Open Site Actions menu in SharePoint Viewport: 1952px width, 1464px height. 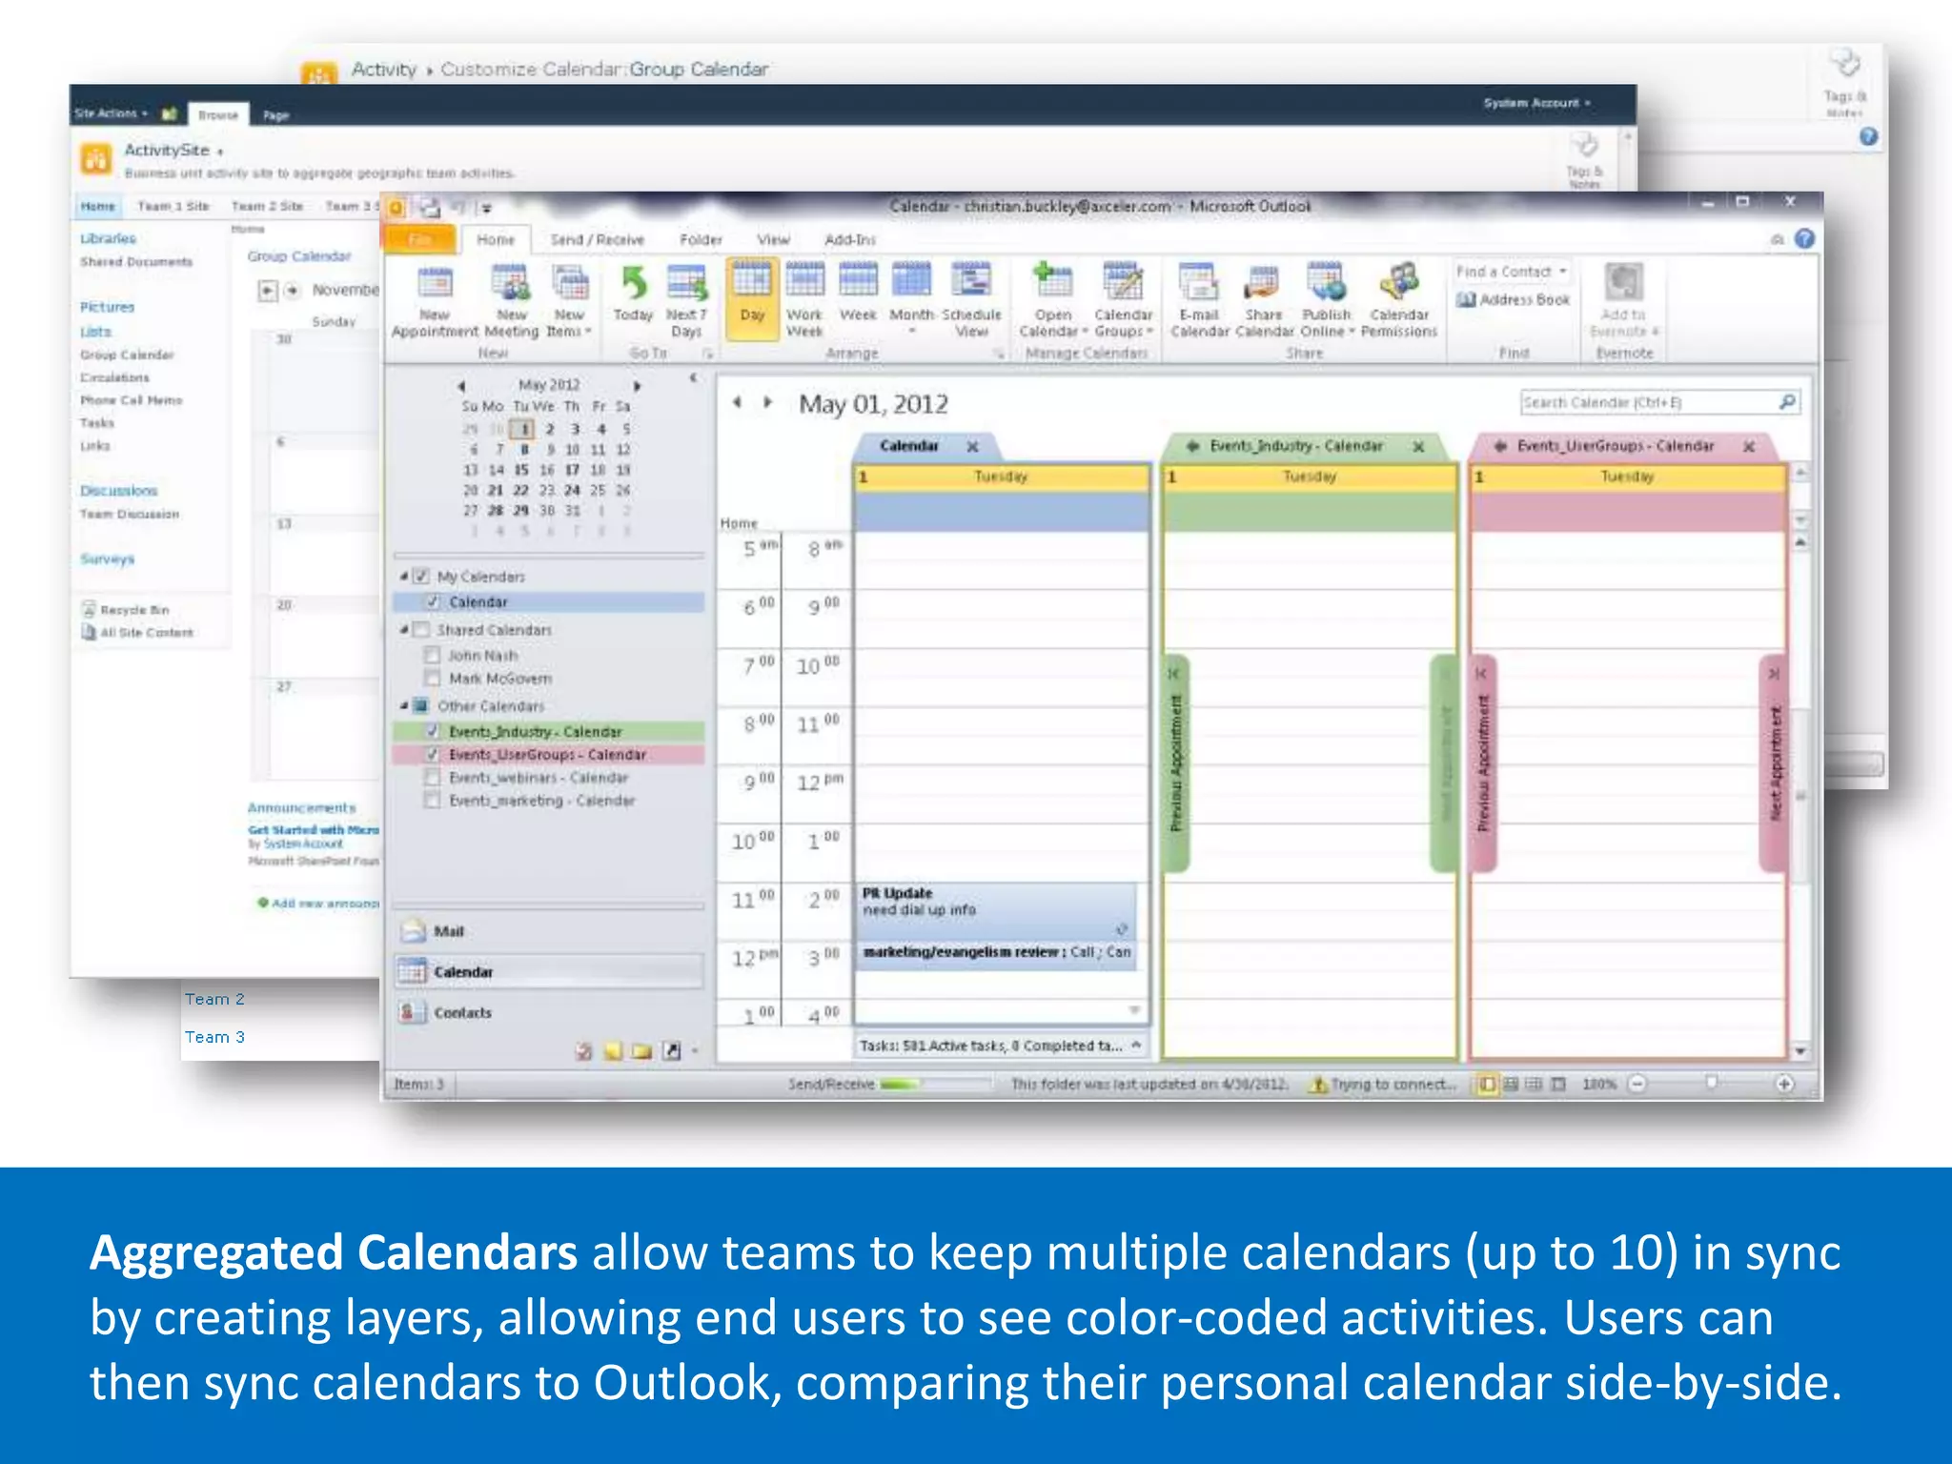click(111, 113)
